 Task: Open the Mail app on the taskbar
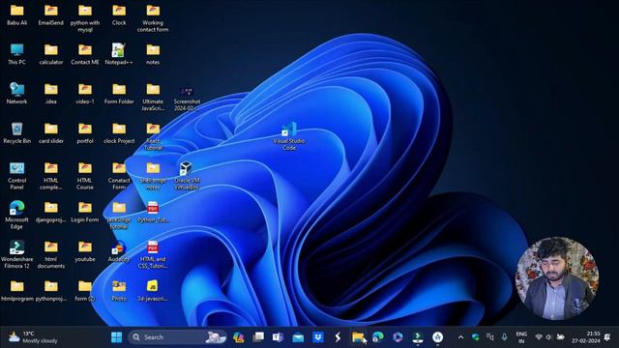click(298, 337)
